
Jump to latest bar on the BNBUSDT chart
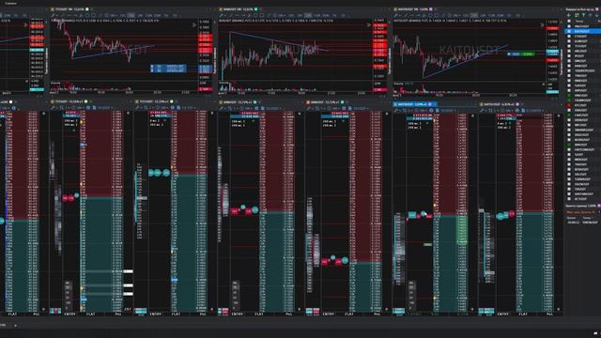pos(369,25)
